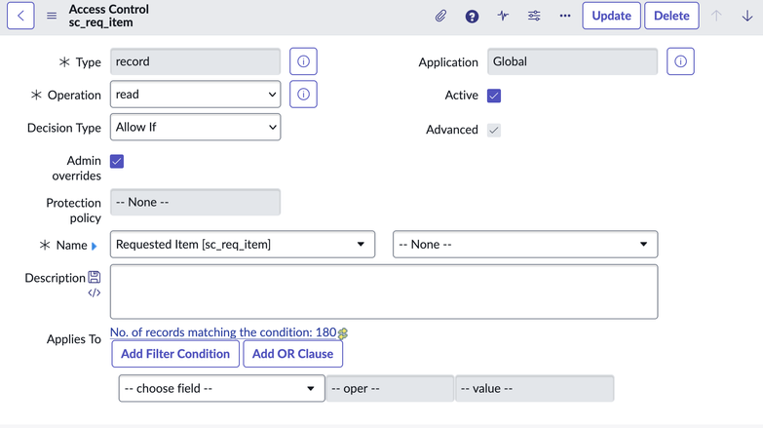Expand the Decision Type dropdown
763x428 pixels.
click(x=195, y=128)
